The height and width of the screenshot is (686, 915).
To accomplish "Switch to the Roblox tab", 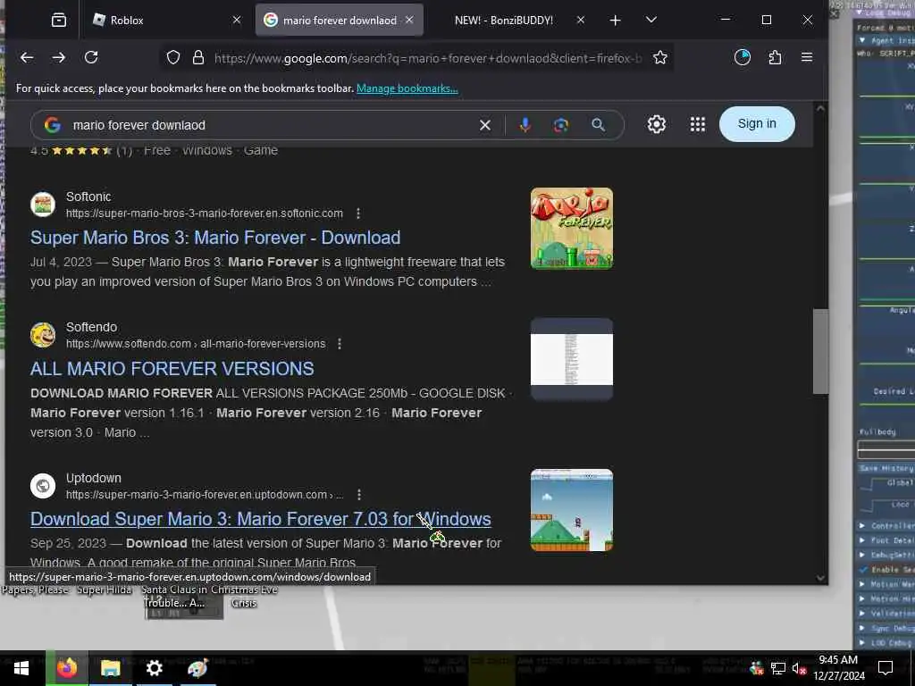I will pyautogui.click(x=167, y=21).
